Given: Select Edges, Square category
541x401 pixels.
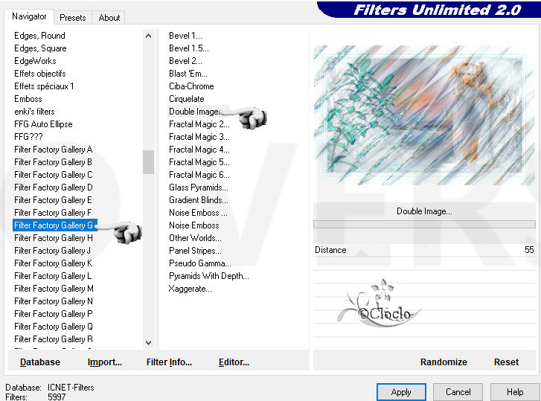Looking at the screenshot, I should pos(40,48).
